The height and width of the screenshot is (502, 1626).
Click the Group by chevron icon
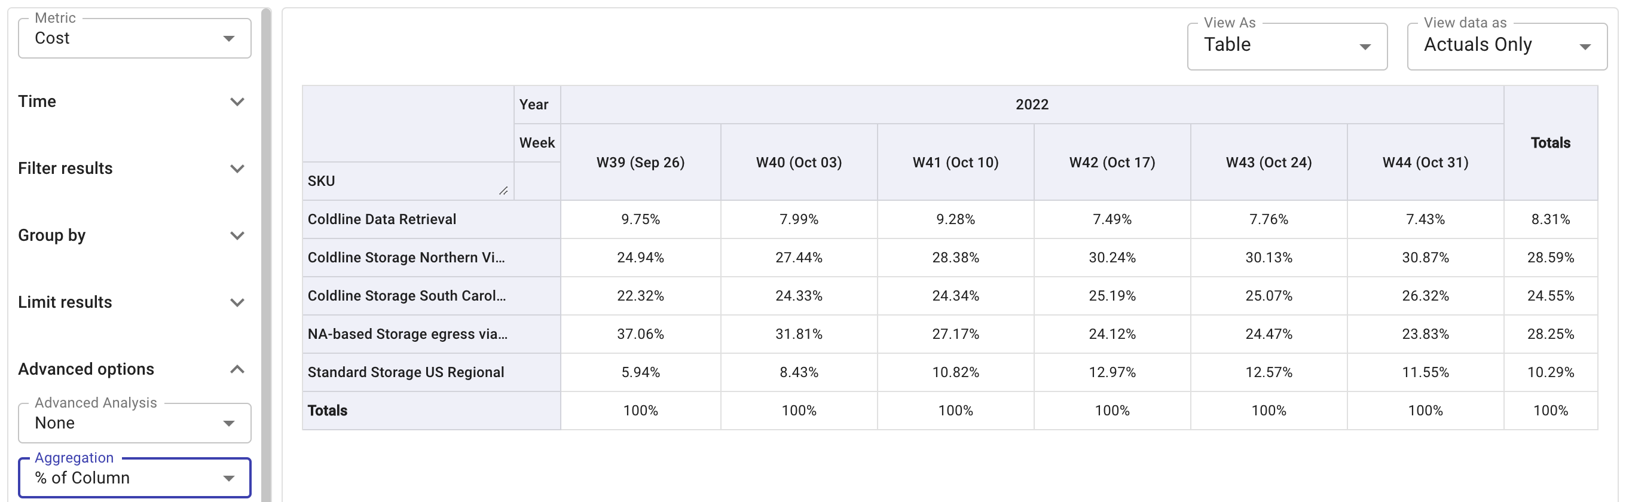[x=237, y=235]
